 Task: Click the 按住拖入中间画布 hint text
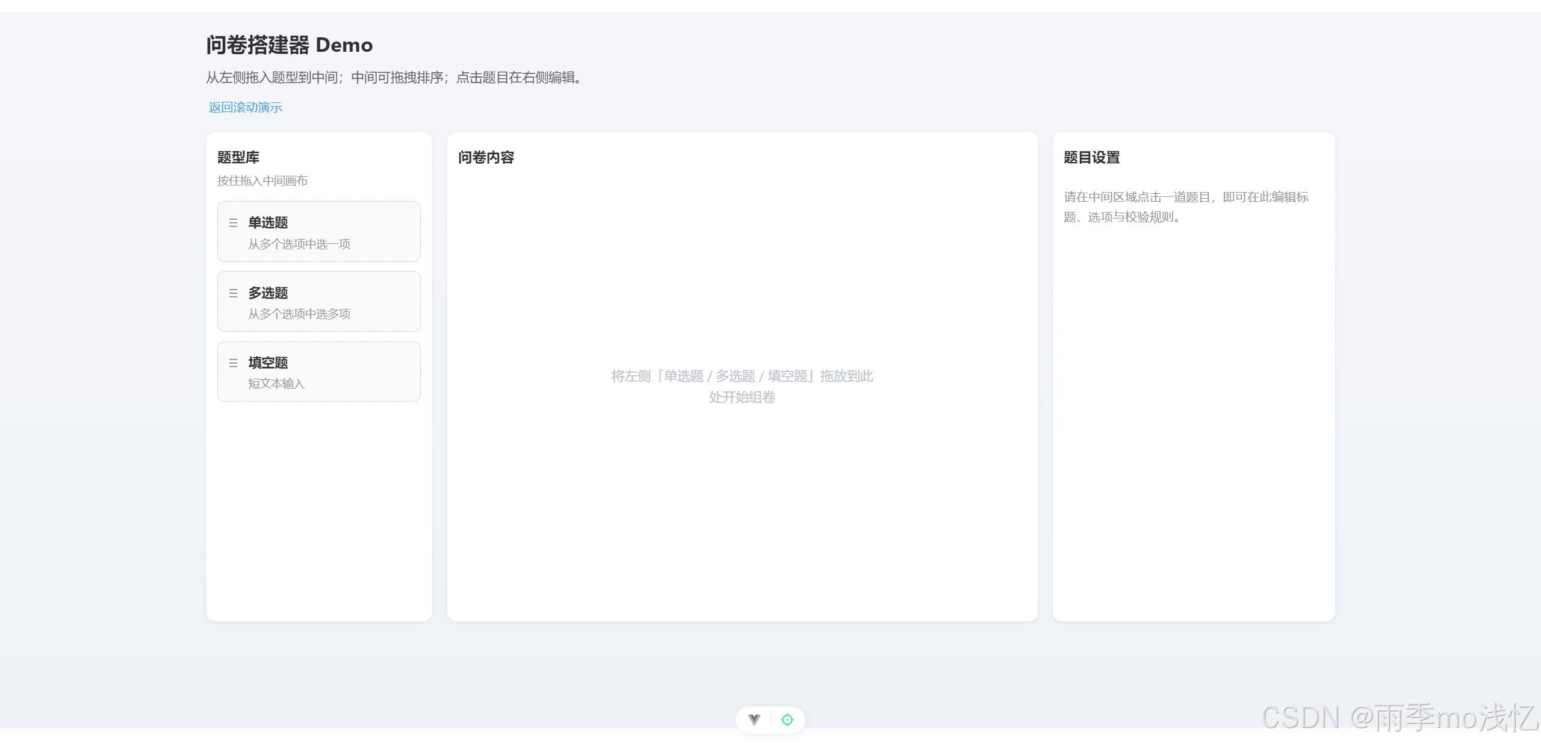click(x=262, y=181)
